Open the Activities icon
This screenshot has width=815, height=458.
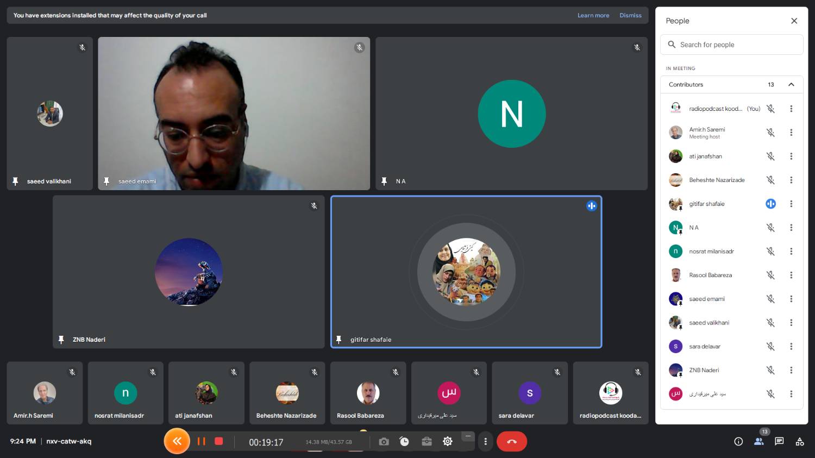pyautogui.click(x=800, y=442)
